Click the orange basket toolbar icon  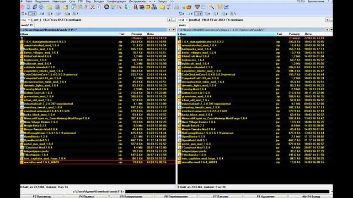(189, 7)
